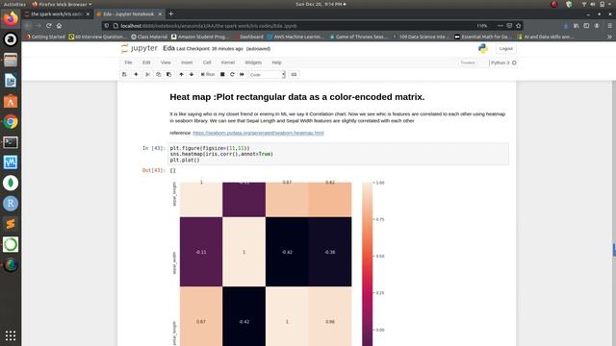Image resolution: width=616 pixels, height=346 pixels.
Task: Click the Trusted notebook indicator
Action: coord(468,62)
